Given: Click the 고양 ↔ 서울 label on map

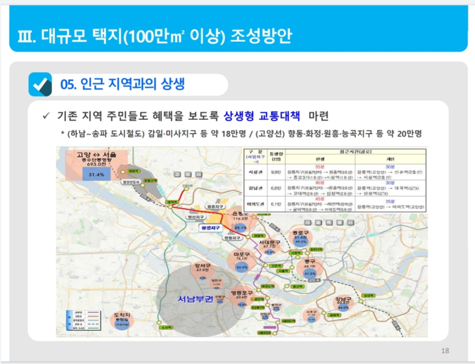Looking at the screenshot, I should click(96, 154).
